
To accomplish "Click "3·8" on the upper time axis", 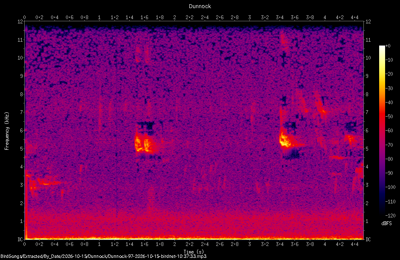I will [310, 17].
